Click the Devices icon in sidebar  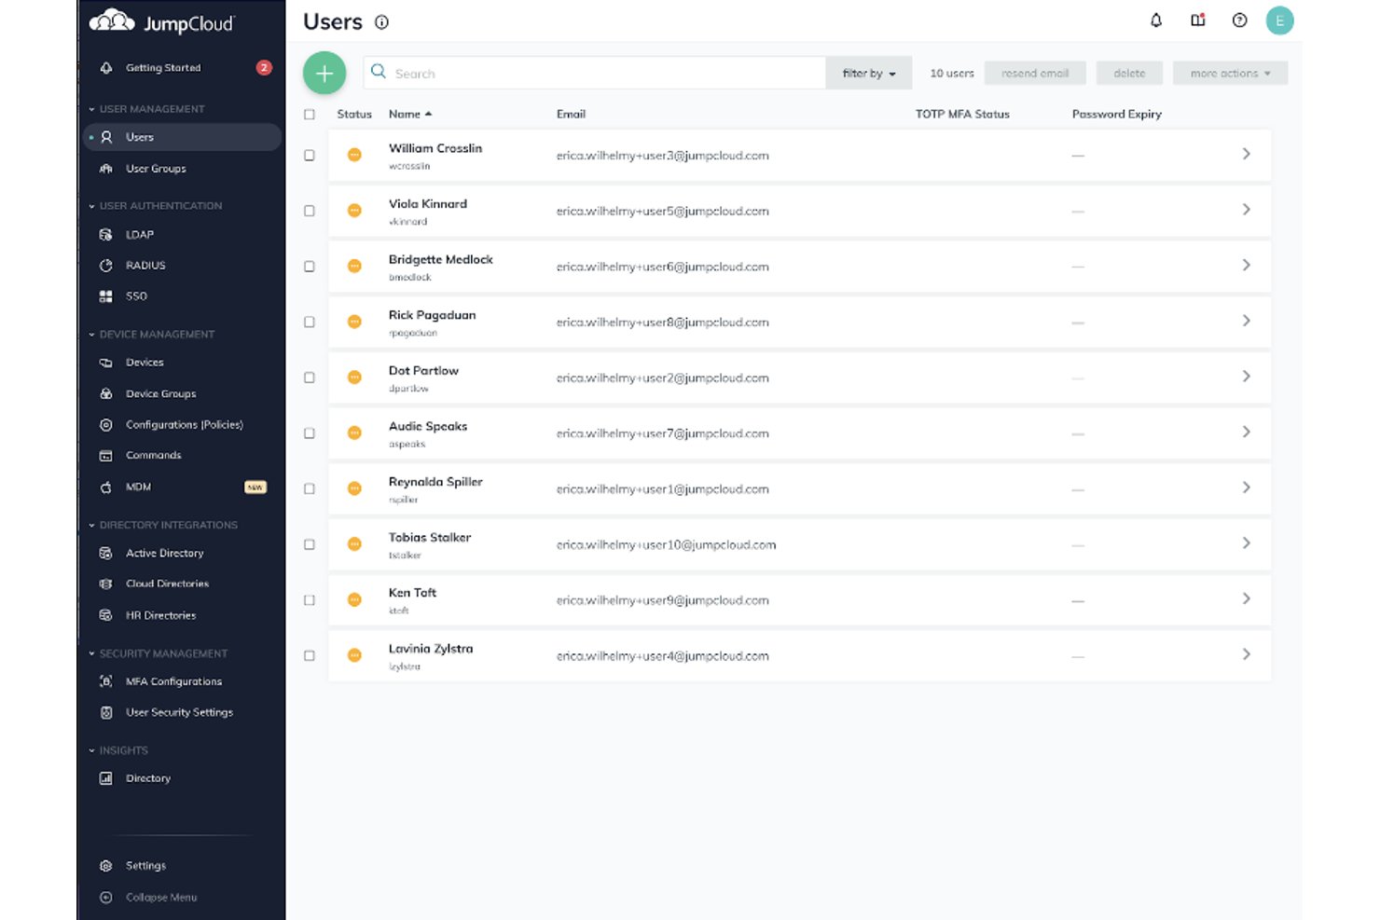[x=106, y=363]
